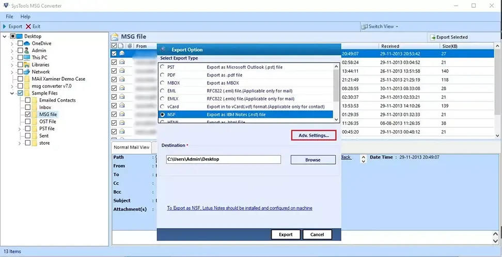
Task: Click the Export toolbar button
Action: point(12,26)
